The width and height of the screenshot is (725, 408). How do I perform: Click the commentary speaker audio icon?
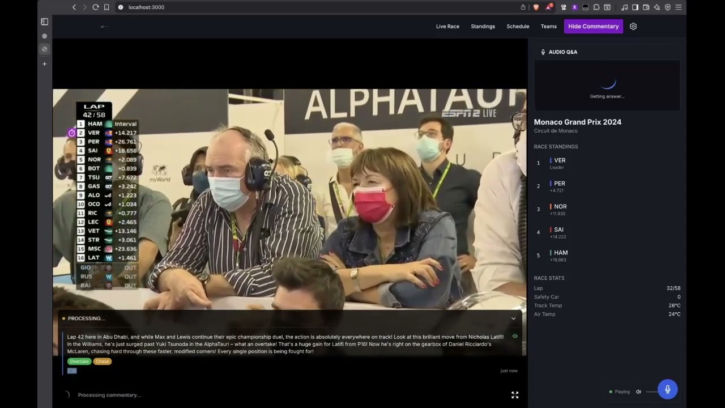tap(515, 336)
